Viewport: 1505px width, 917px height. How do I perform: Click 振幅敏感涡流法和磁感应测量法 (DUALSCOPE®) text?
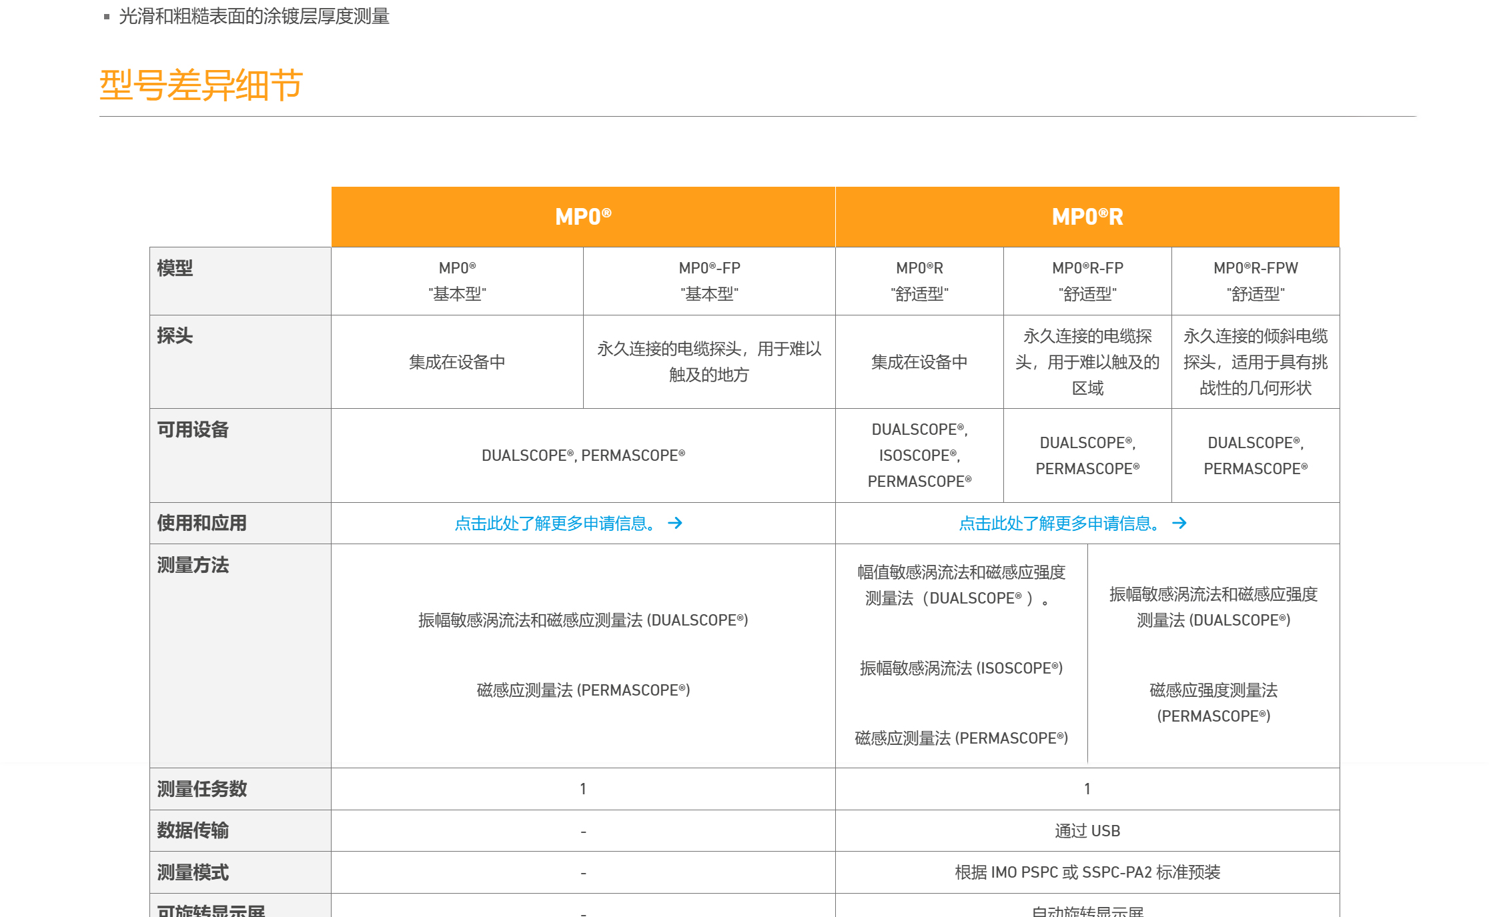583,620
